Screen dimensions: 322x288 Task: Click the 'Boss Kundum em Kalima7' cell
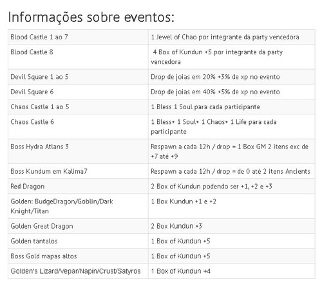pyautogui.click(x=78, y=171)
